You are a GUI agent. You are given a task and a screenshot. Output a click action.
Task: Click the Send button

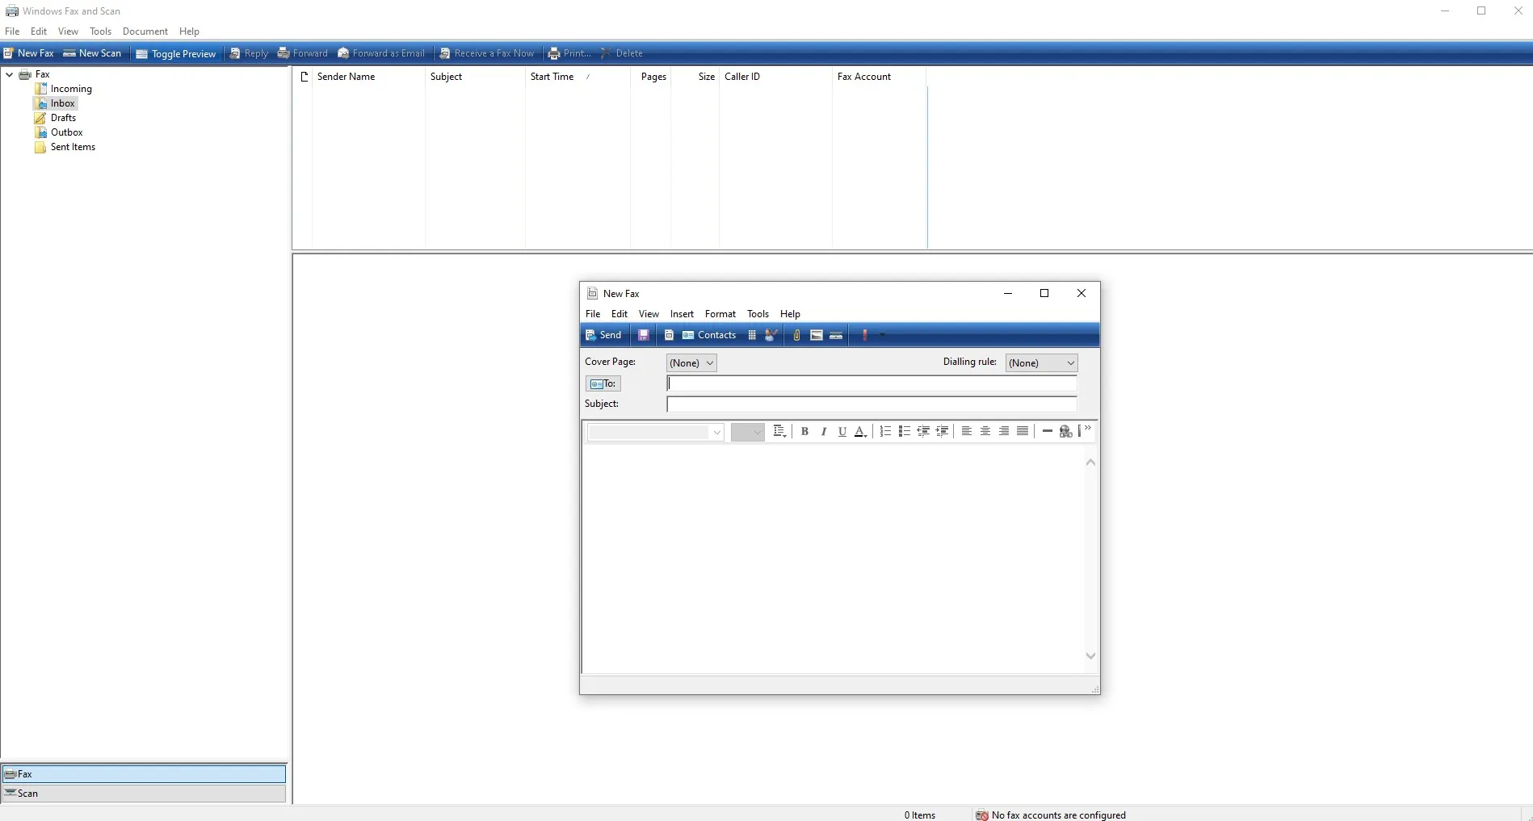[x=603, y=335]
